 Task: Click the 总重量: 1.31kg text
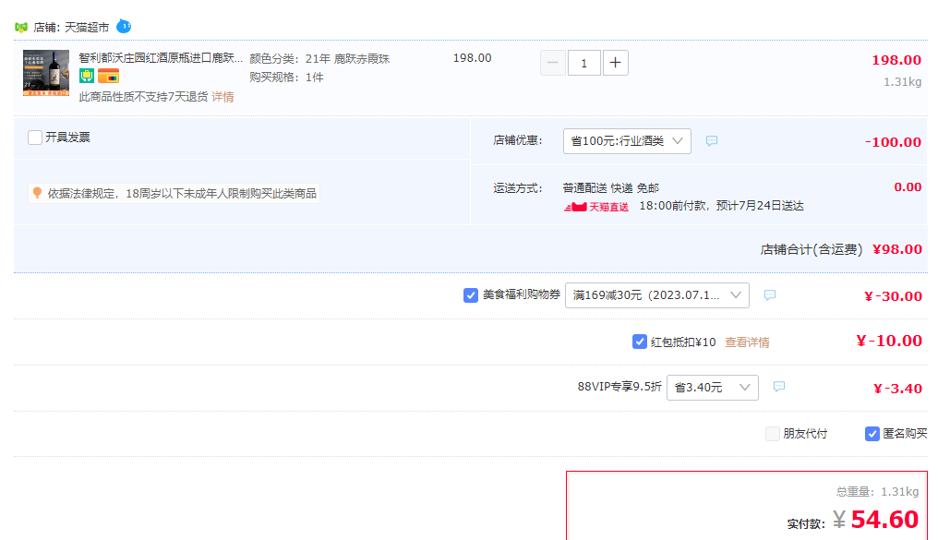click(877, 492)
